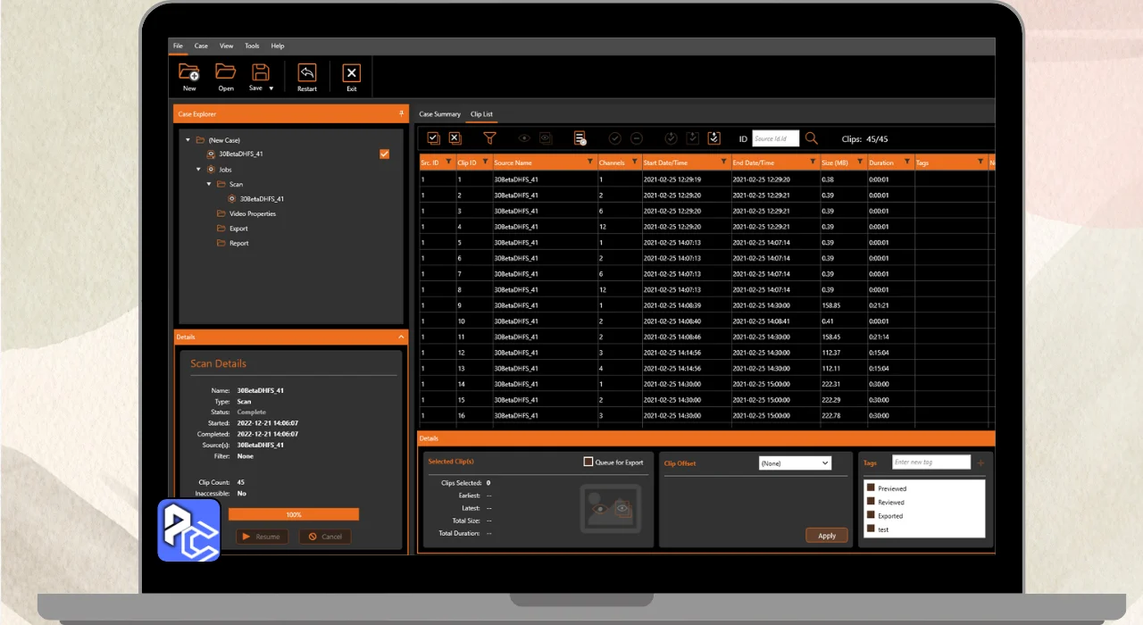The image size is (1143, 625).
Task: Select the Scan folder node
Action: [x=236, y=184]
